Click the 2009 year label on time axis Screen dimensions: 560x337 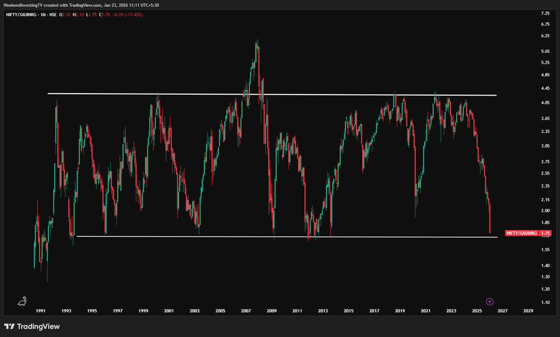point(272,311)
